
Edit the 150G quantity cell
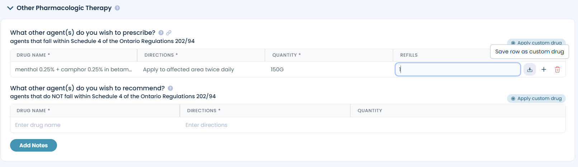328,70
